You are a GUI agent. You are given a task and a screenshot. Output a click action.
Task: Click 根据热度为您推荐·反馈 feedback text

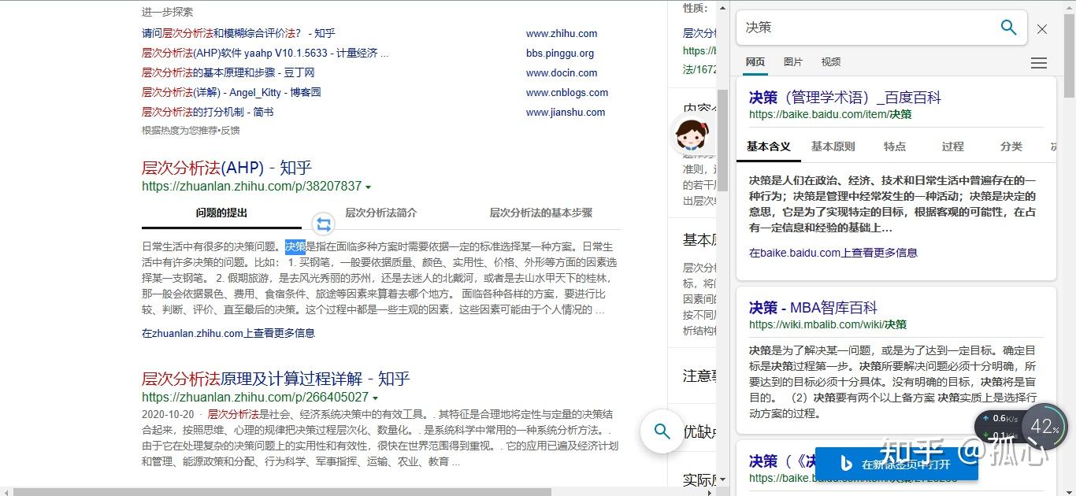point(191,130)
